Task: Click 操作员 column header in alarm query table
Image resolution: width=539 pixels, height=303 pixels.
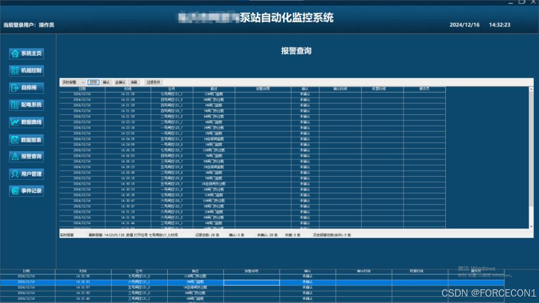Action: (425, 89)
